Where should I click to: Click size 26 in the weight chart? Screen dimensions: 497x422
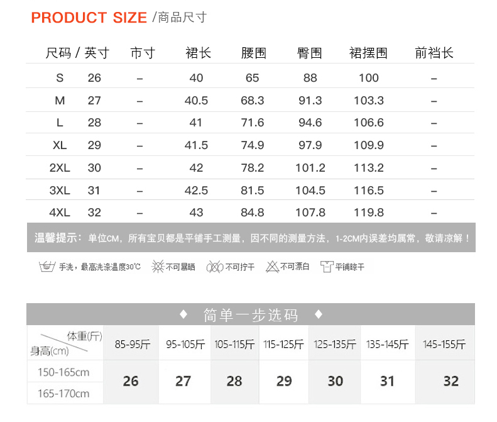click(x=131, y=381)
